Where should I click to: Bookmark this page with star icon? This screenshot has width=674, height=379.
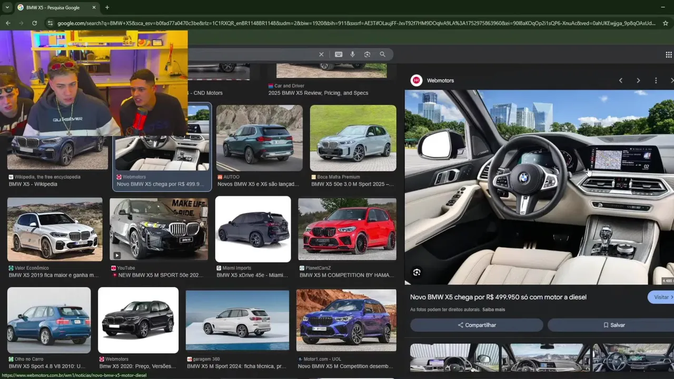[x=666, y=23]
